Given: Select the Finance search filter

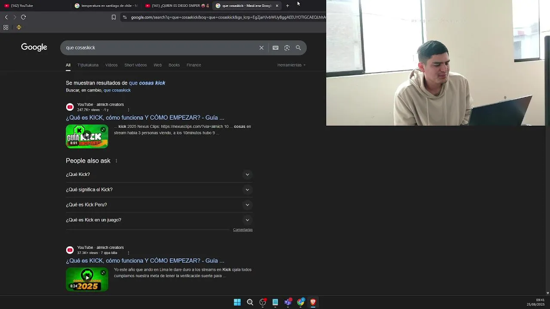Looking at the screenshot, I should tap(194, 65).
